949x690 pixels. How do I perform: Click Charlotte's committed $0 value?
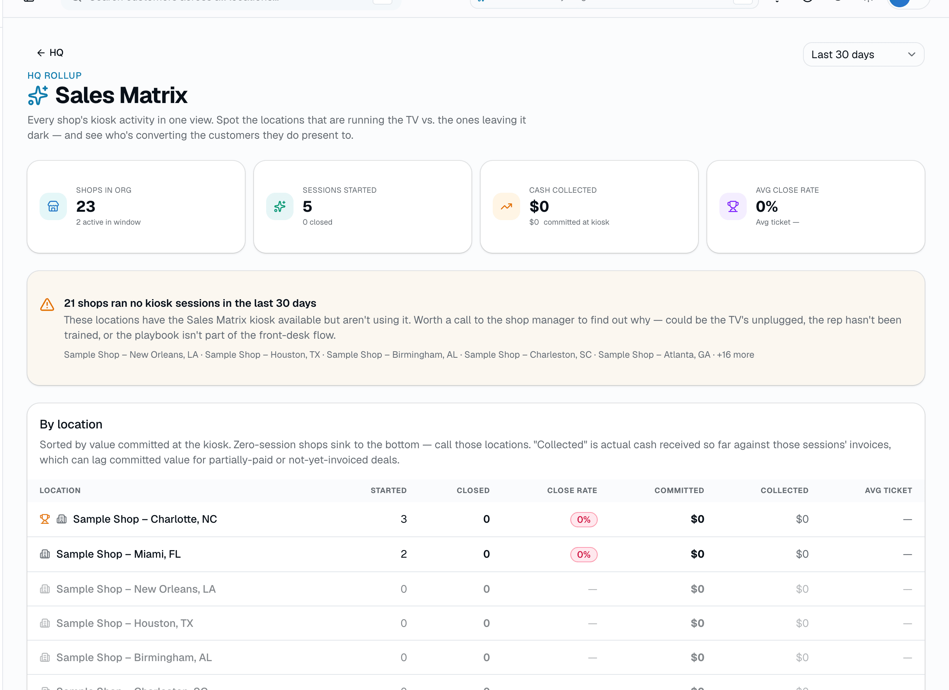click(698, 519)
